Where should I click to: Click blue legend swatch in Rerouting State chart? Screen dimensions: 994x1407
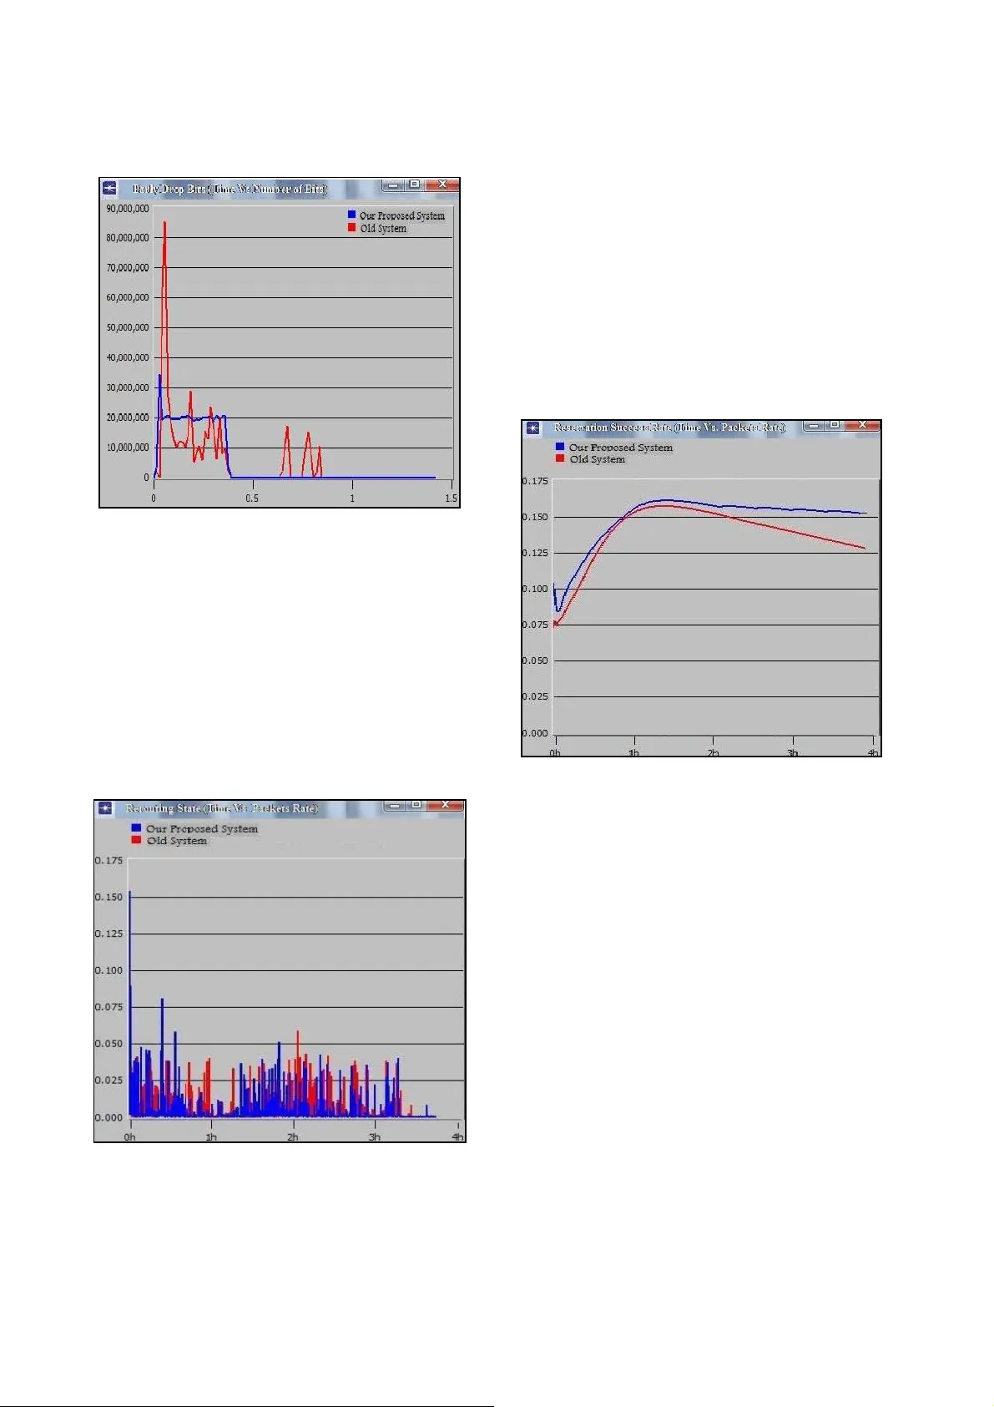tap(136, 828)
